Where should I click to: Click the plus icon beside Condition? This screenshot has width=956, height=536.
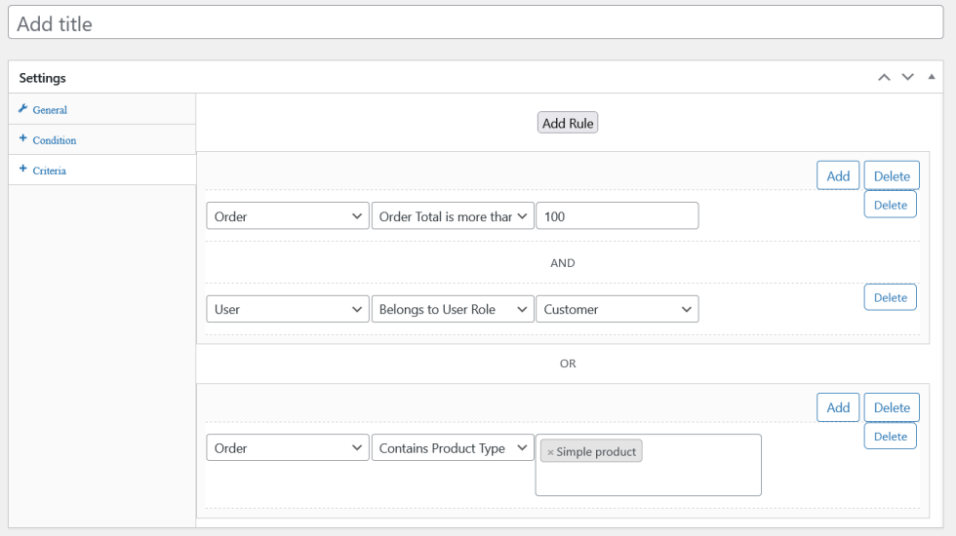23,139
